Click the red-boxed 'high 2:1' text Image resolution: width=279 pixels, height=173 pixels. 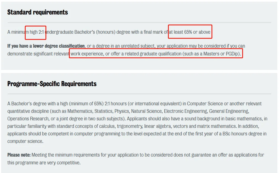pos(37,32)
